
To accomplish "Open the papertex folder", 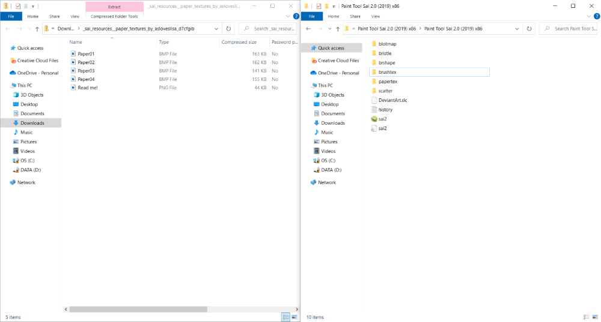I will [x=387, y=82].
